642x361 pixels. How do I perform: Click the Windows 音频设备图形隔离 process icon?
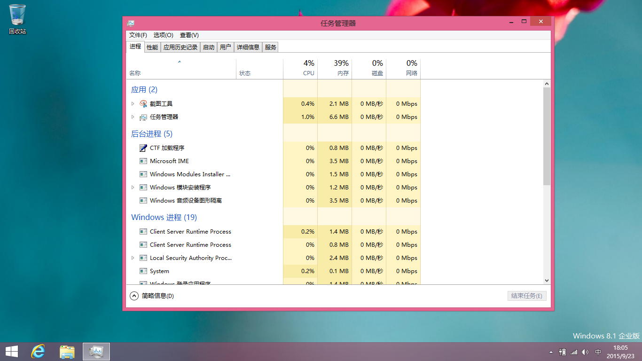pos(143,201)
